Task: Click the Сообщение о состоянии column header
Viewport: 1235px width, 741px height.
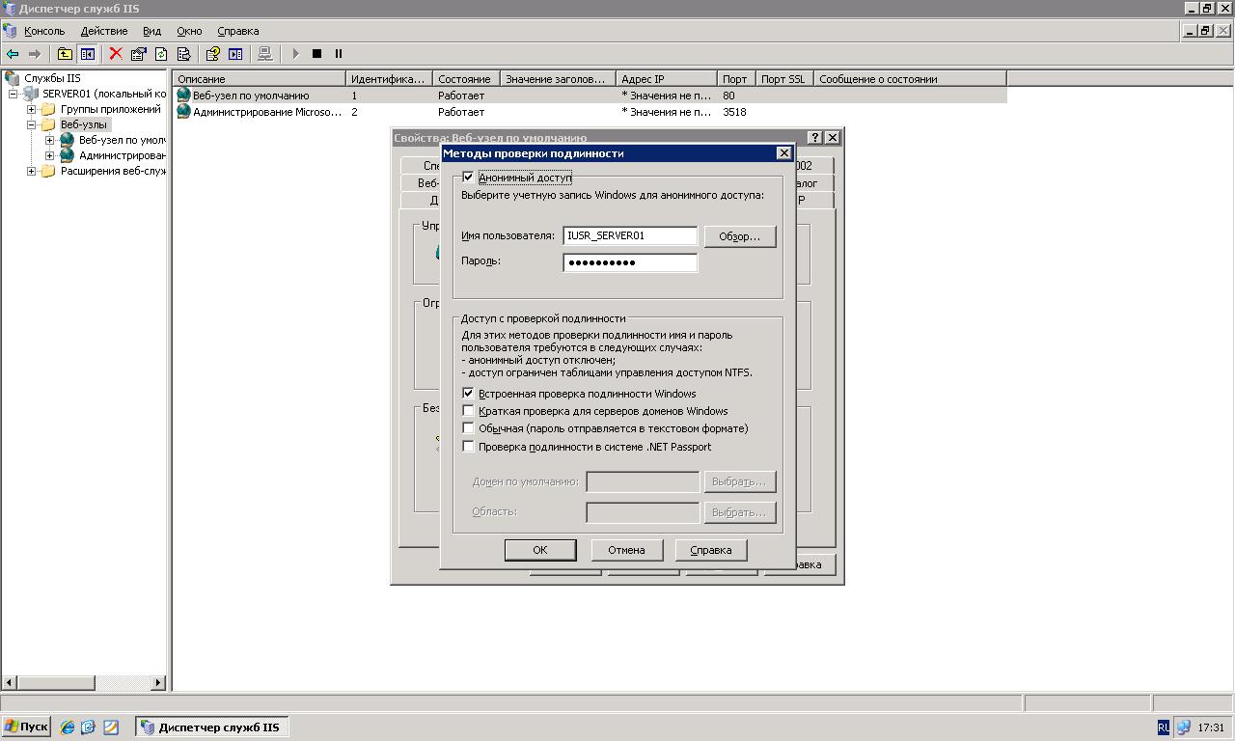Action: pos(910,79)
